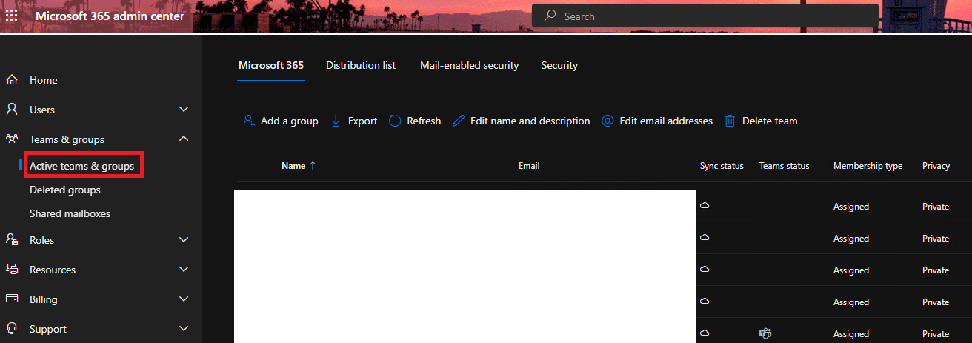Click the Teams status icon in fifth row

(765, 333)
